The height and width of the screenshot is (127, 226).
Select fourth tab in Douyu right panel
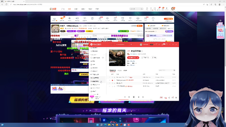pyautogui.click(x=170, y=29)
